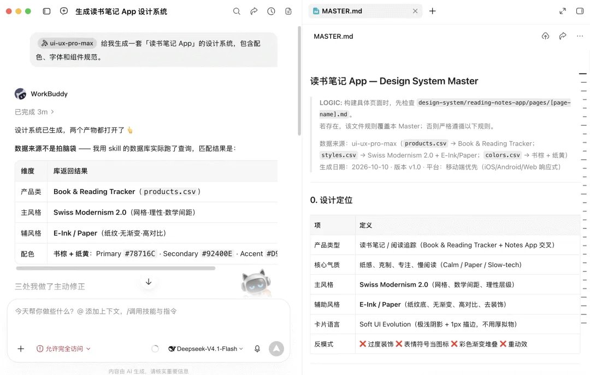The width and height of the screenshot is (590, 375).
Task: Share the conversation from chat header
Action: [x=254, y=11]
